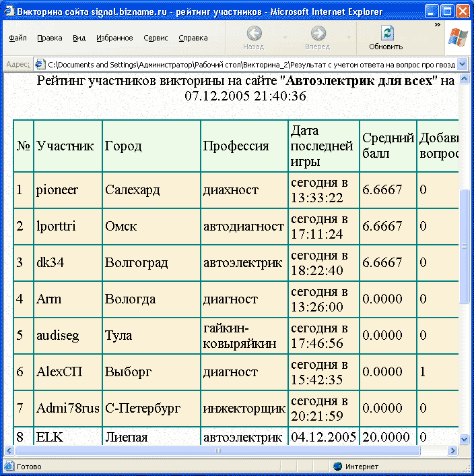Click participant name pioneer
The width and height of the screenshot is (474, 476).
coord(57,189)
